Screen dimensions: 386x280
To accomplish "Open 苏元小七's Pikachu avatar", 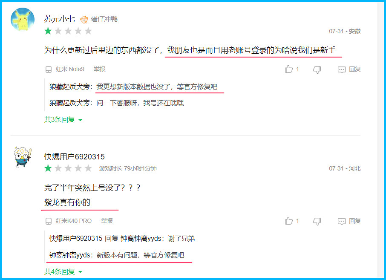I will (23, 20).
